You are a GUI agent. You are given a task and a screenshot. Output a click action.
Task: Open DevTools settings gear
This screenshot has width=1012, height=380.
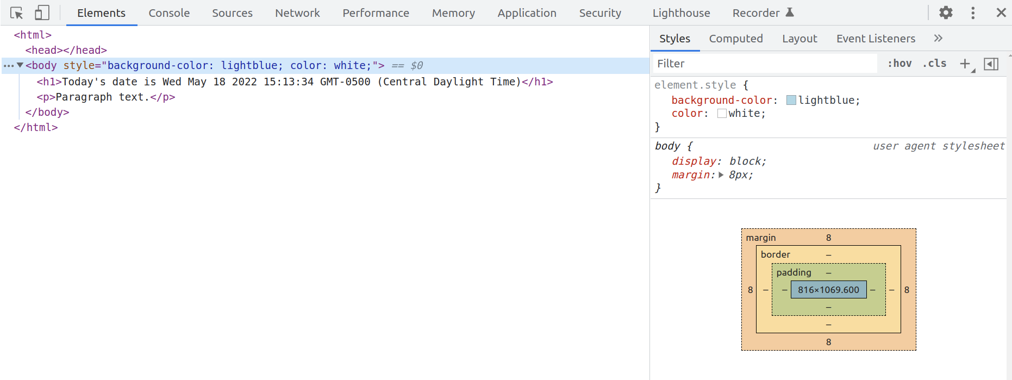tap(946, 13)
